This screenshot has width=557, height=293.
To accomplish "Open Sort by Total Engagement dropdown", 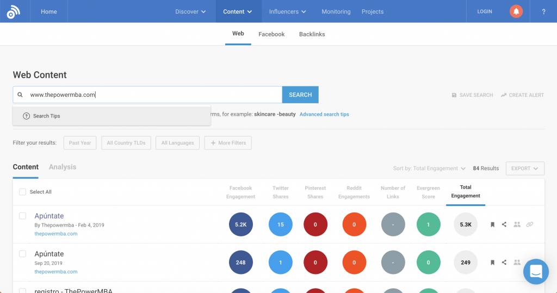I will [429, 169].
